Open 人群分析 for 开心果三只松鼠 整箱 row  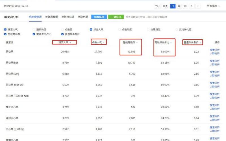tap(215, 98)
